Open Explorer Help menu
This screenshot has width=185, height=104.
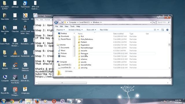(78, 26)
